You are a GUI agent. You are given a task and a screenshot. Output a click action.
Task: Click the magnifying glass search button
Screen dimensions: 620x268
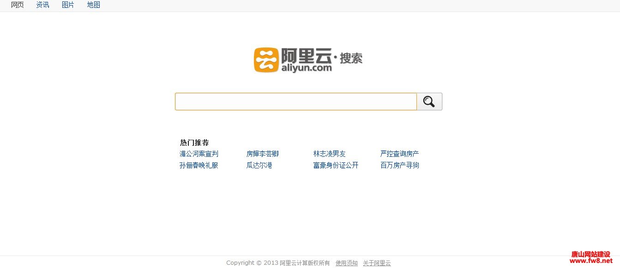coord(429,101)
